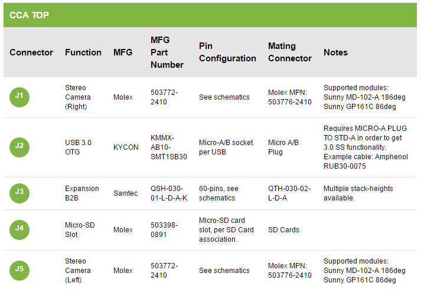Select the Micro-SD Slot function cell
The image size is (421, 296).
point(80,229)
